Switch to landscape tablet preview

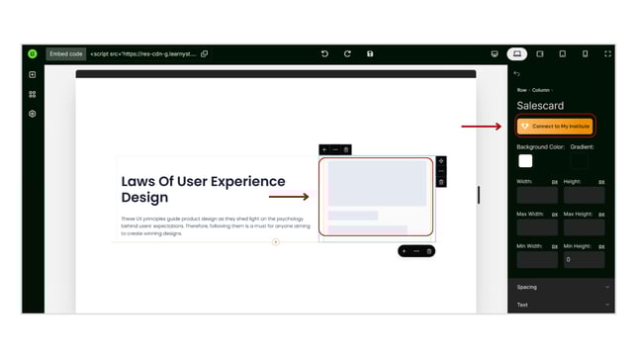[x=540, y=53]
